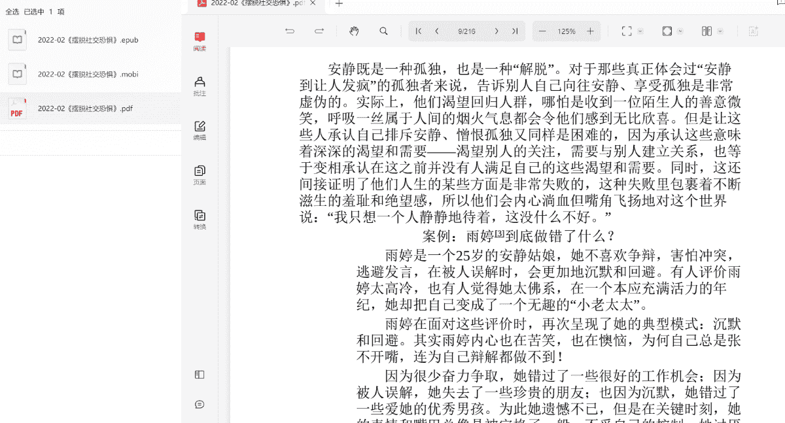Viewport: 785px width, 423px height.
Task: Select the hand pan tool
Action: [354, 31]
